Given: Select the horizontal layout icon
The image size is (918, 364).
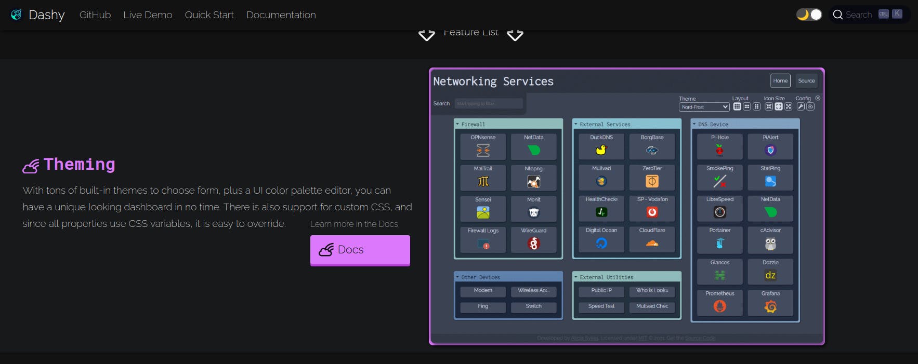Looking at the screenshot, I should [x=747, y=106].
